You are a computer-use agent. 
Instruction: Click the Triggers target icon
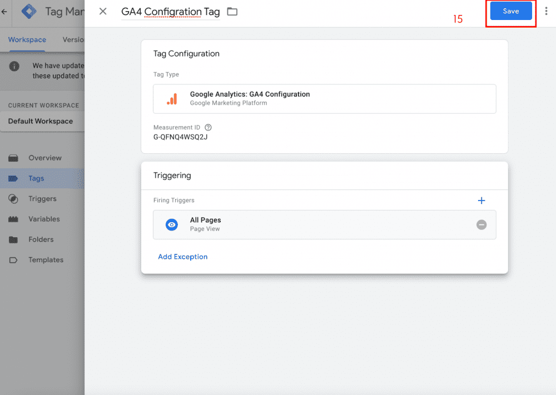tap(13, 199)
